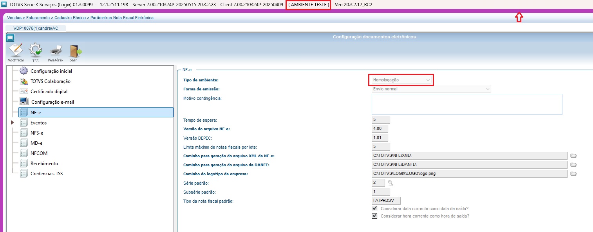Toggle Considerar data corrente como data de saída
Screen dimensions: 593x232
coord(374,209)
